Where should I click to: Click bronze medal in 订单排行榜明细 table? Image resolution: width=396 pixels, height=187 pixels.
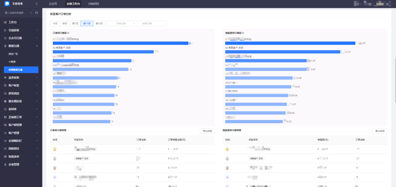tap(55, 168)
